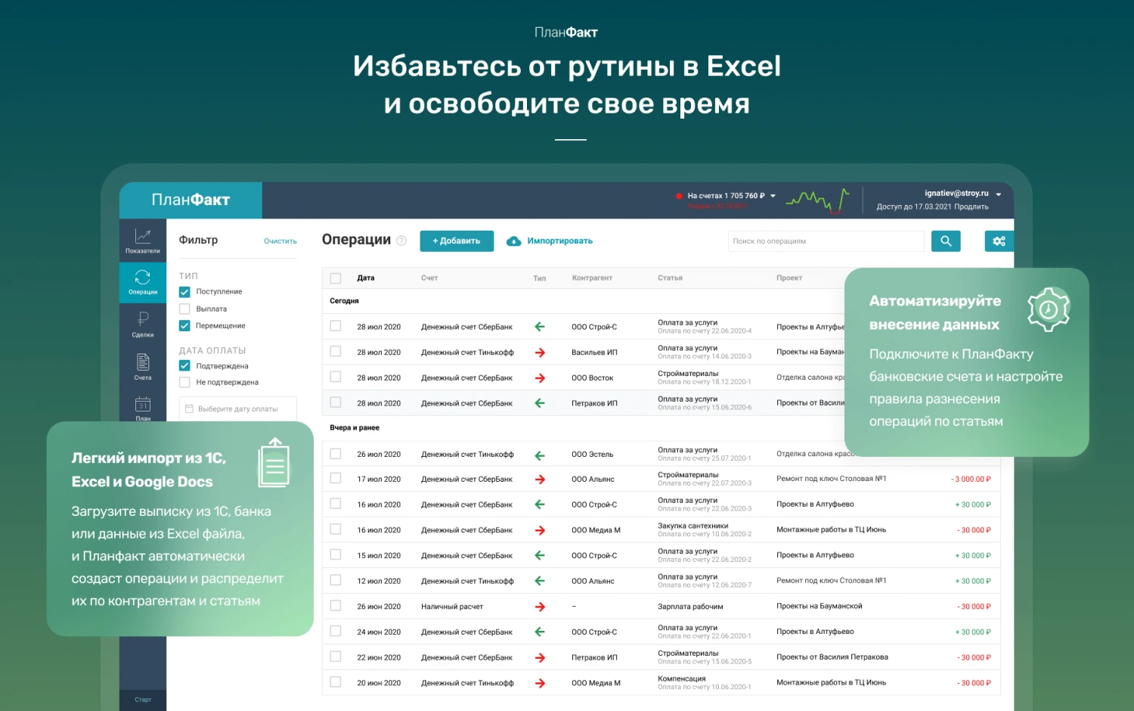Enable the Выплата filter checkbox

point(184,309)
